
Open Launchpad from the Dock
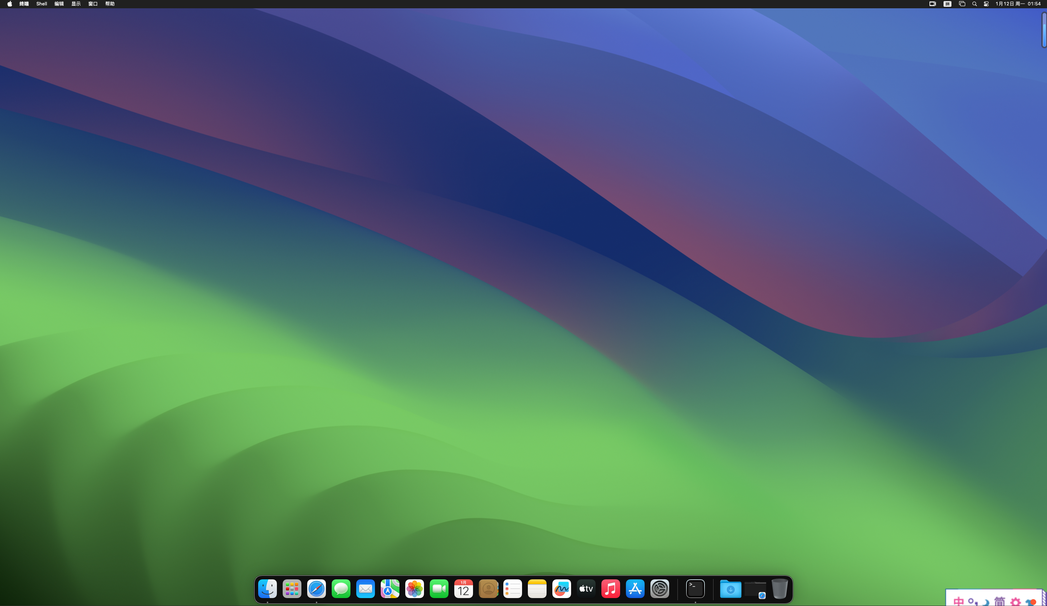pyautogui.click(x=292, y=589)
